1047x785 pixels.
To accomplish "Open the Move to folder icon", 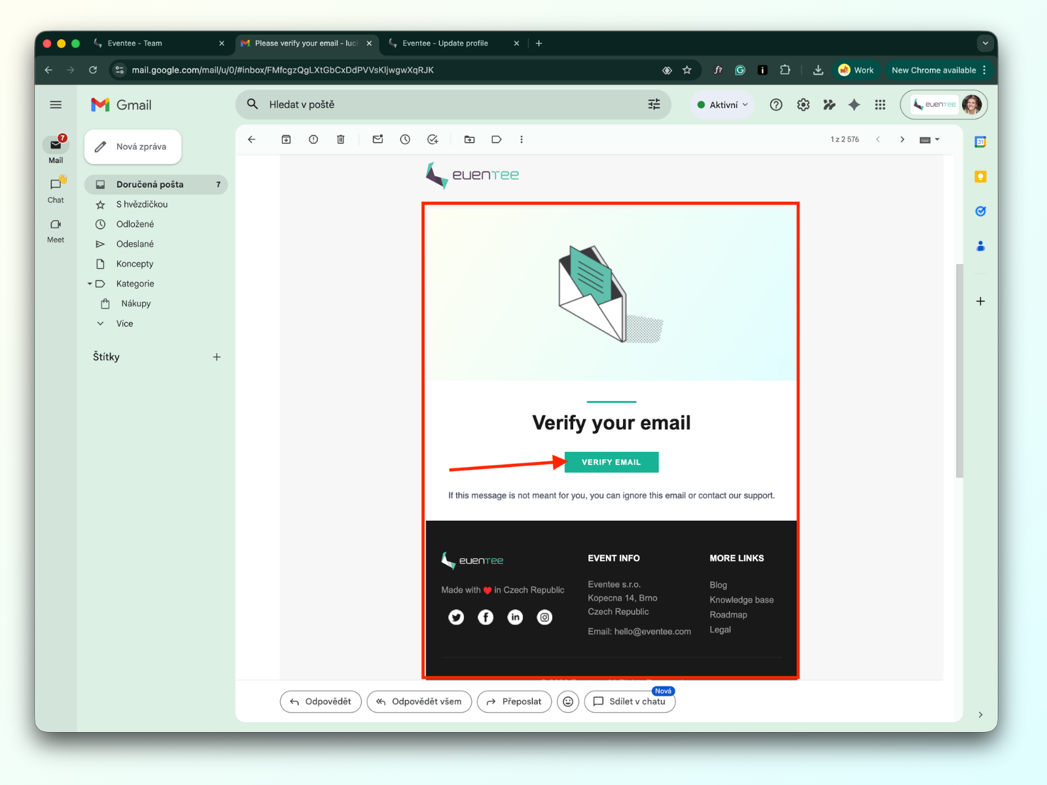I will click(x=469, y=139).
